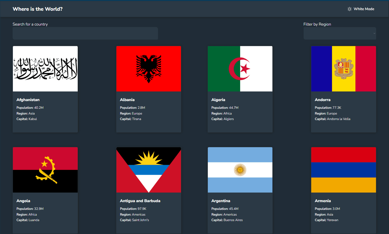Click the dropdown chevron on region filter

(374, 33)
